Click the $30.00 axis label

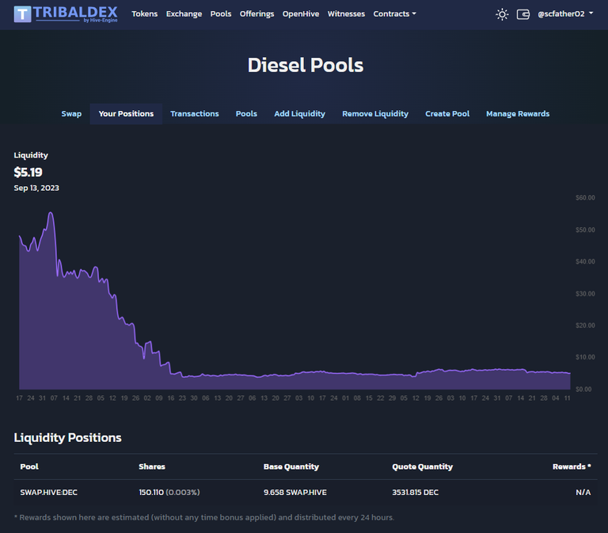[585, 294]
